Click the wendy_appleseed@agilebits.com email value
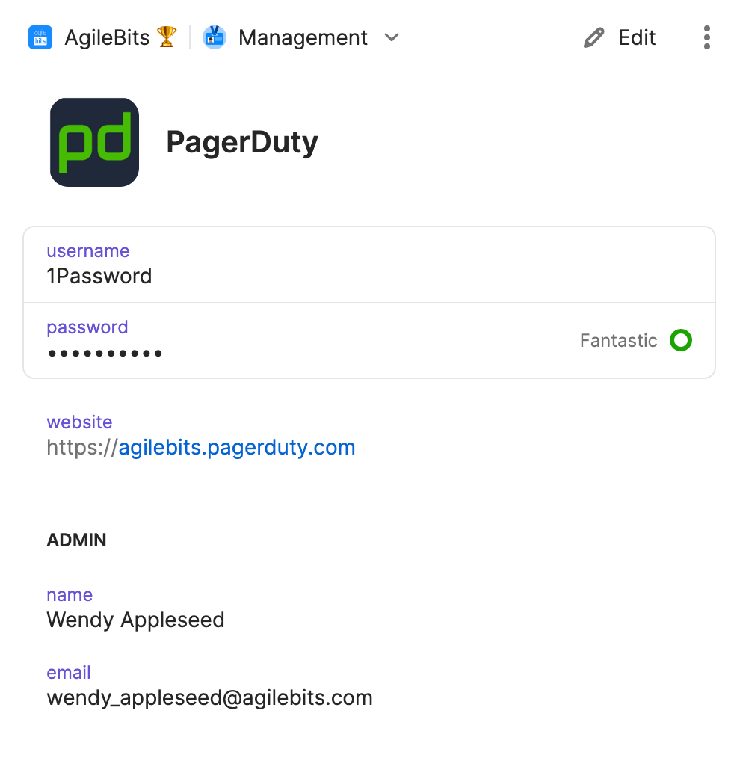Viewport: 737px width, 758px height. coord(209,697)
